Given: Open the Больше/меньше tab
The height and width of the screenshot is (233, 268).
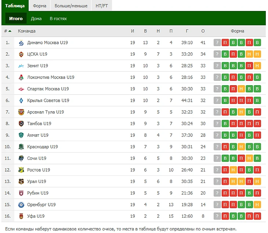Looking at the screenshot, I should (x=71, y=6).
